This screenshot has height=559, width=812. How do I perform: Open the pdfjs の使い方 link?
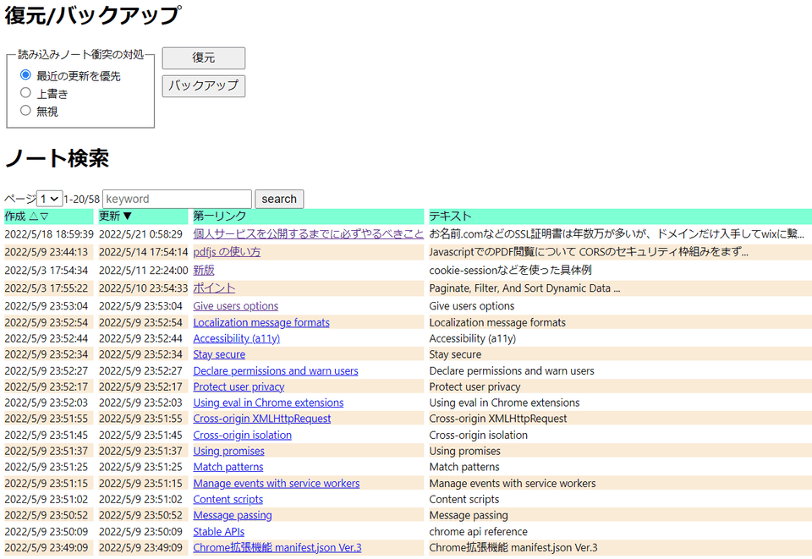click(x=227, y=252)
